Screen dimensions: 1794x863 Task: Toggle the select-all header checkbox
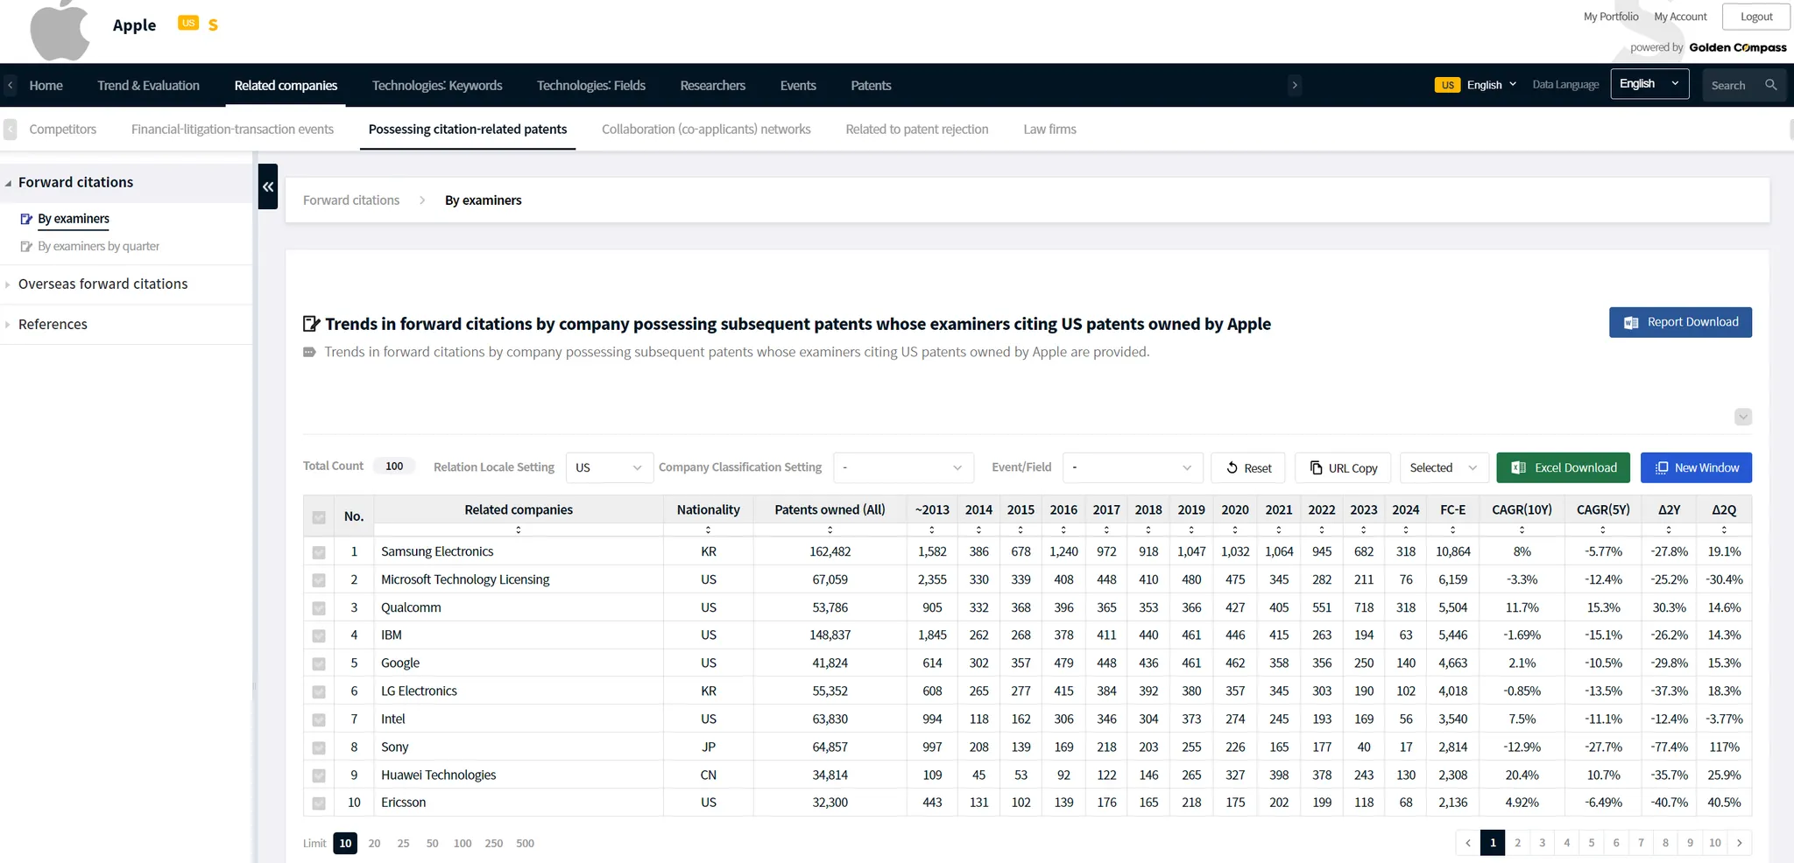click(x=319, y=517)
